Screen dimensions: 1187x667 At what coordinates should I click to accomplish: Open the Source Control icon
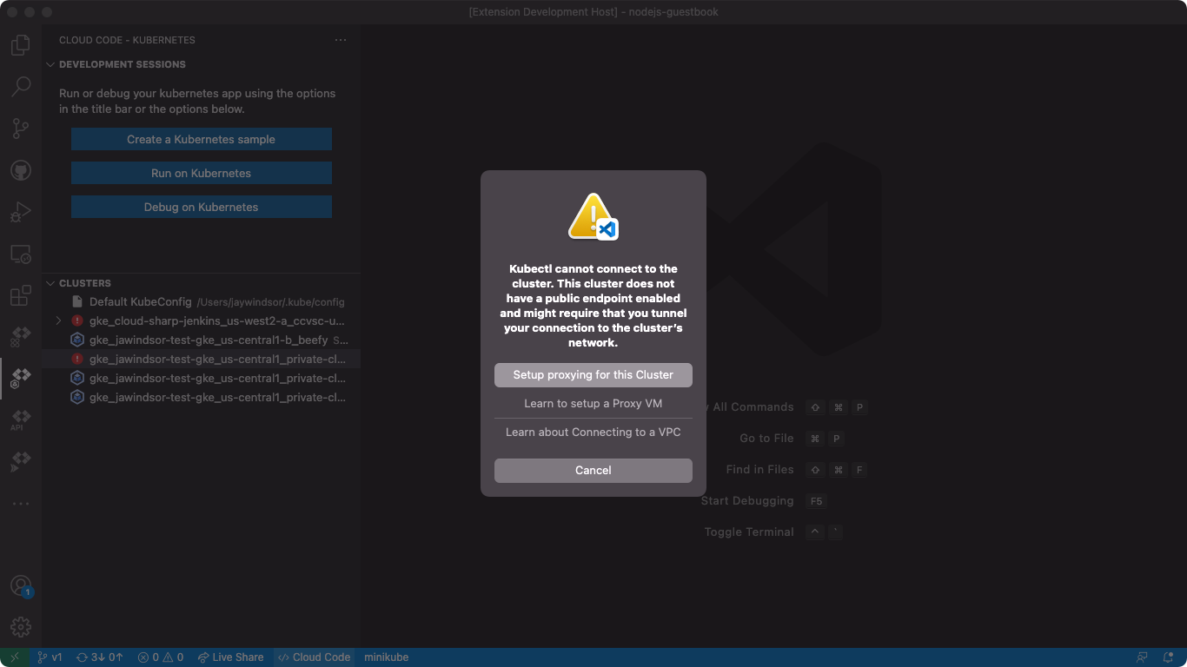pyautogui.click(x=21, y=129)
